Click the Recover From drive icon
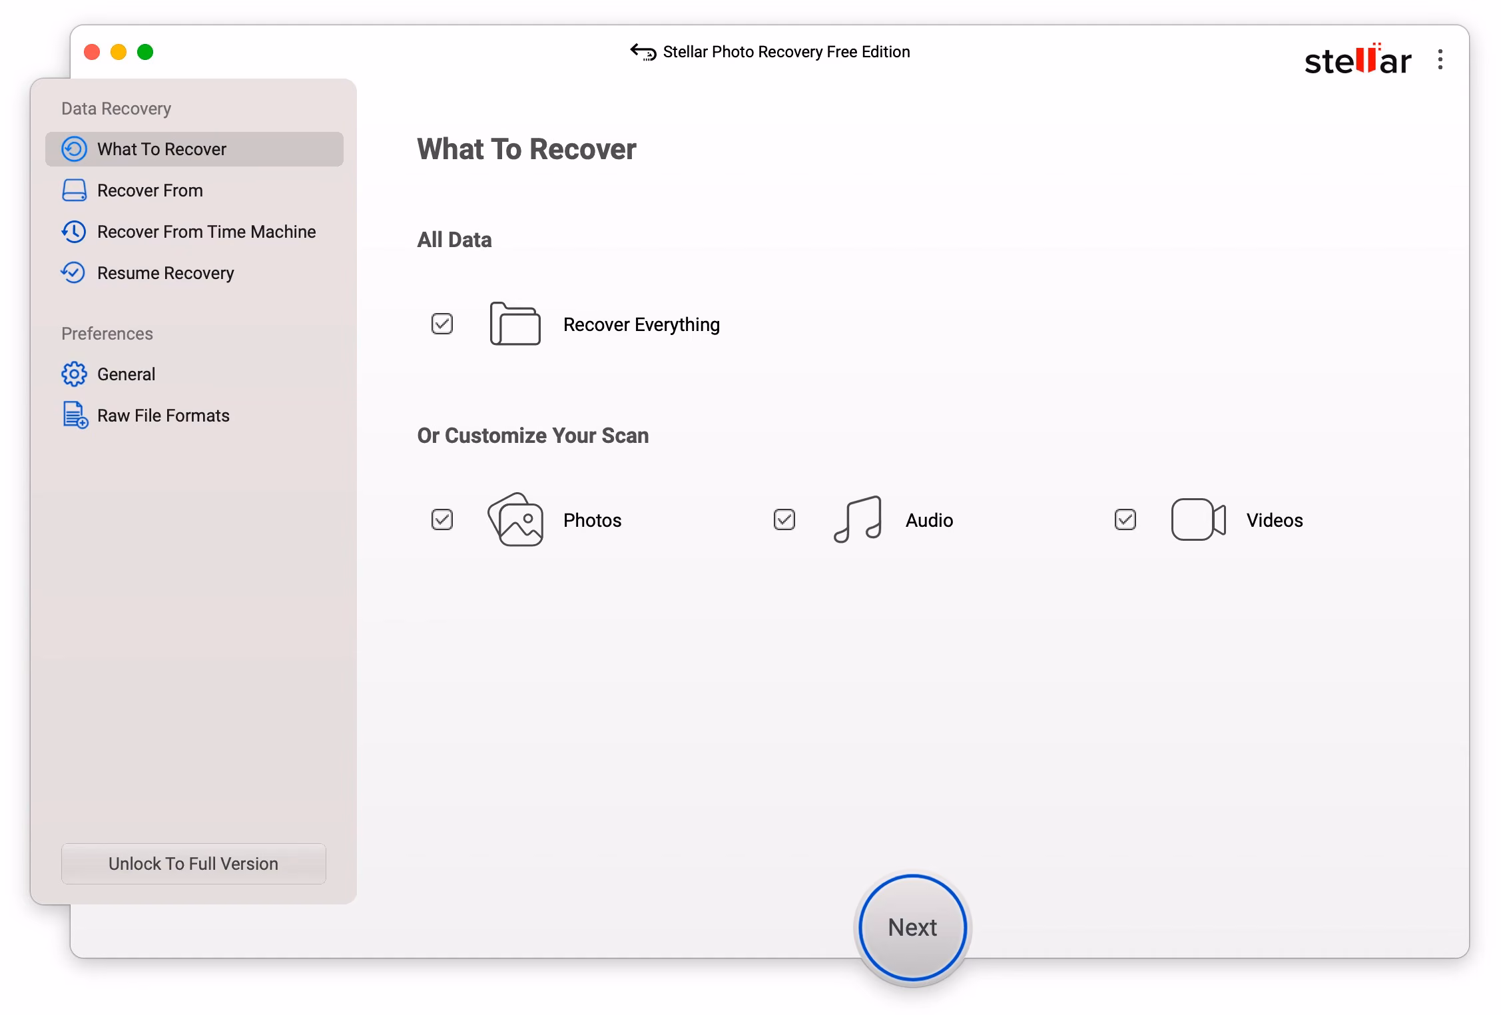Viewport: 1501px width, 1015px height. 74,190
